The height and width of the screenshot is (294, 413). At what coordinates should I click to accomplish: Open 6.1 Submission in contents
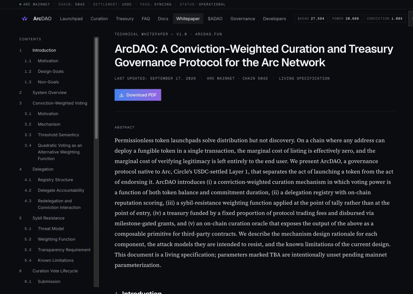49,282
